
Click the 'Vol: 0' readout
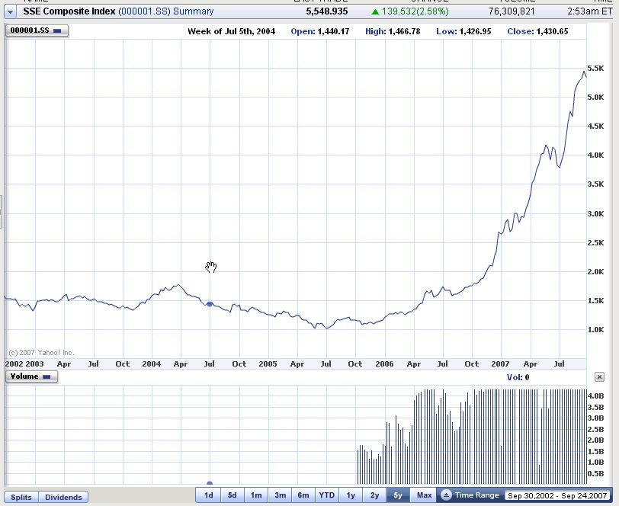[518, 377]
